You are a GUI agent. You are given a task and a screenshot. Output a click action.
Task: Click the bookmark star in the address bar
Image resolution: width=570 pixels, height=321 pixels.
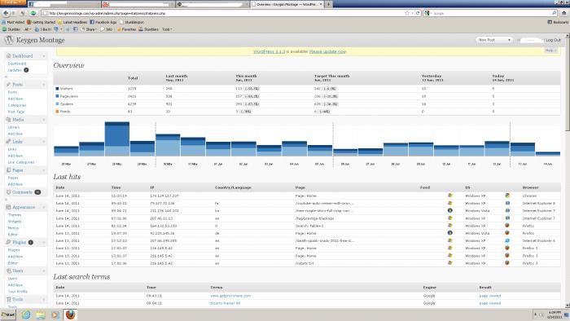(407, 13)
